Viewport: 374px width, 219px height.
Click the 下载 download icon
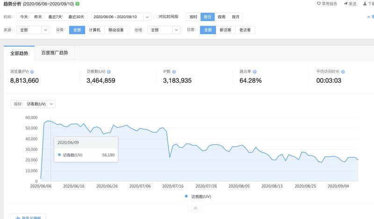(x=365, y=4)
